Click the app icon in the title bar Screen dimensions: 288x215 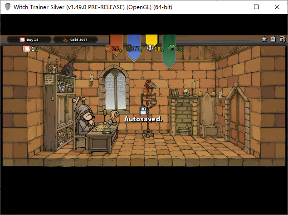point(8,7)
